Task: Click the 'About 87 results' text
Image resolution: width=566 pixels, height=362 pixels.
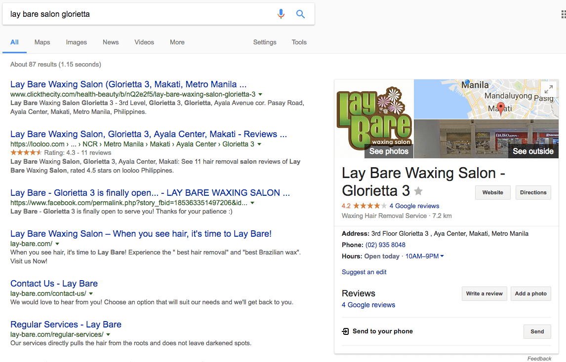Action: click(56, 64)
